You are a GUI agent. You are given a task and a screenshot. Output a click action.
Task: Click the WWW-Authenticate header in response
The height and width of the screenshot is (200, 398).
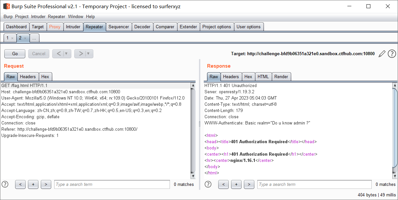coord(257,123)
